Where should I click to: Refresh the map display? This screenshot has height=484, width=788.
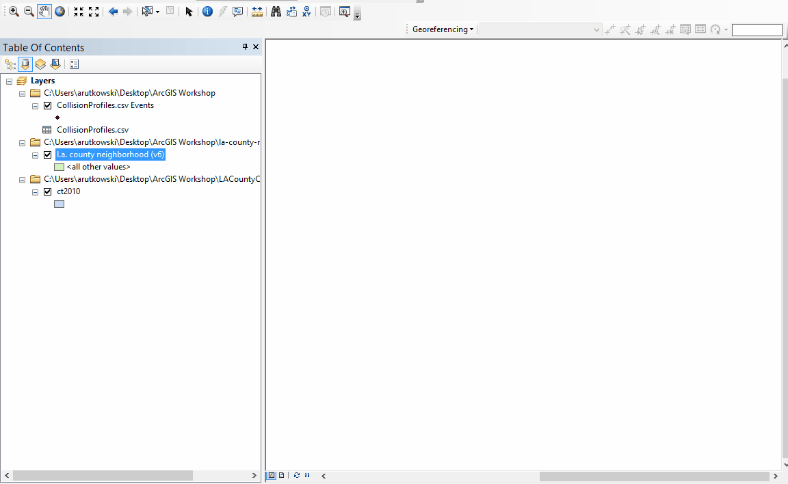point(296,476)
